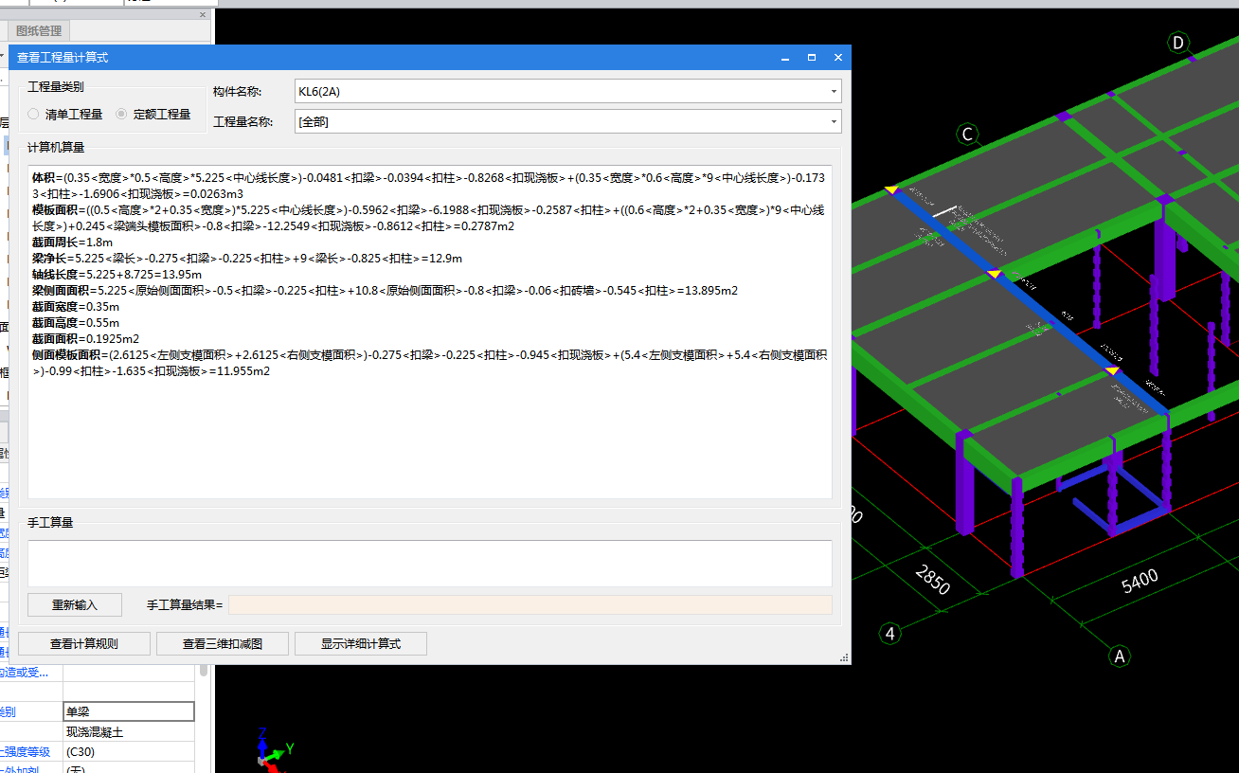Click the 截面面积=0.1925m2 line
Image resolution: width=1239 pixels, height=773 pixels.
pos(85,339)
